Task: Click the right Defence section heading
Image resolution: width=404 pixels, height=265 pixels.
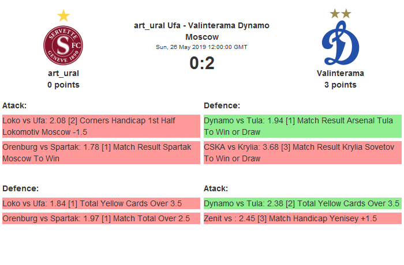Action: (222, 105)
